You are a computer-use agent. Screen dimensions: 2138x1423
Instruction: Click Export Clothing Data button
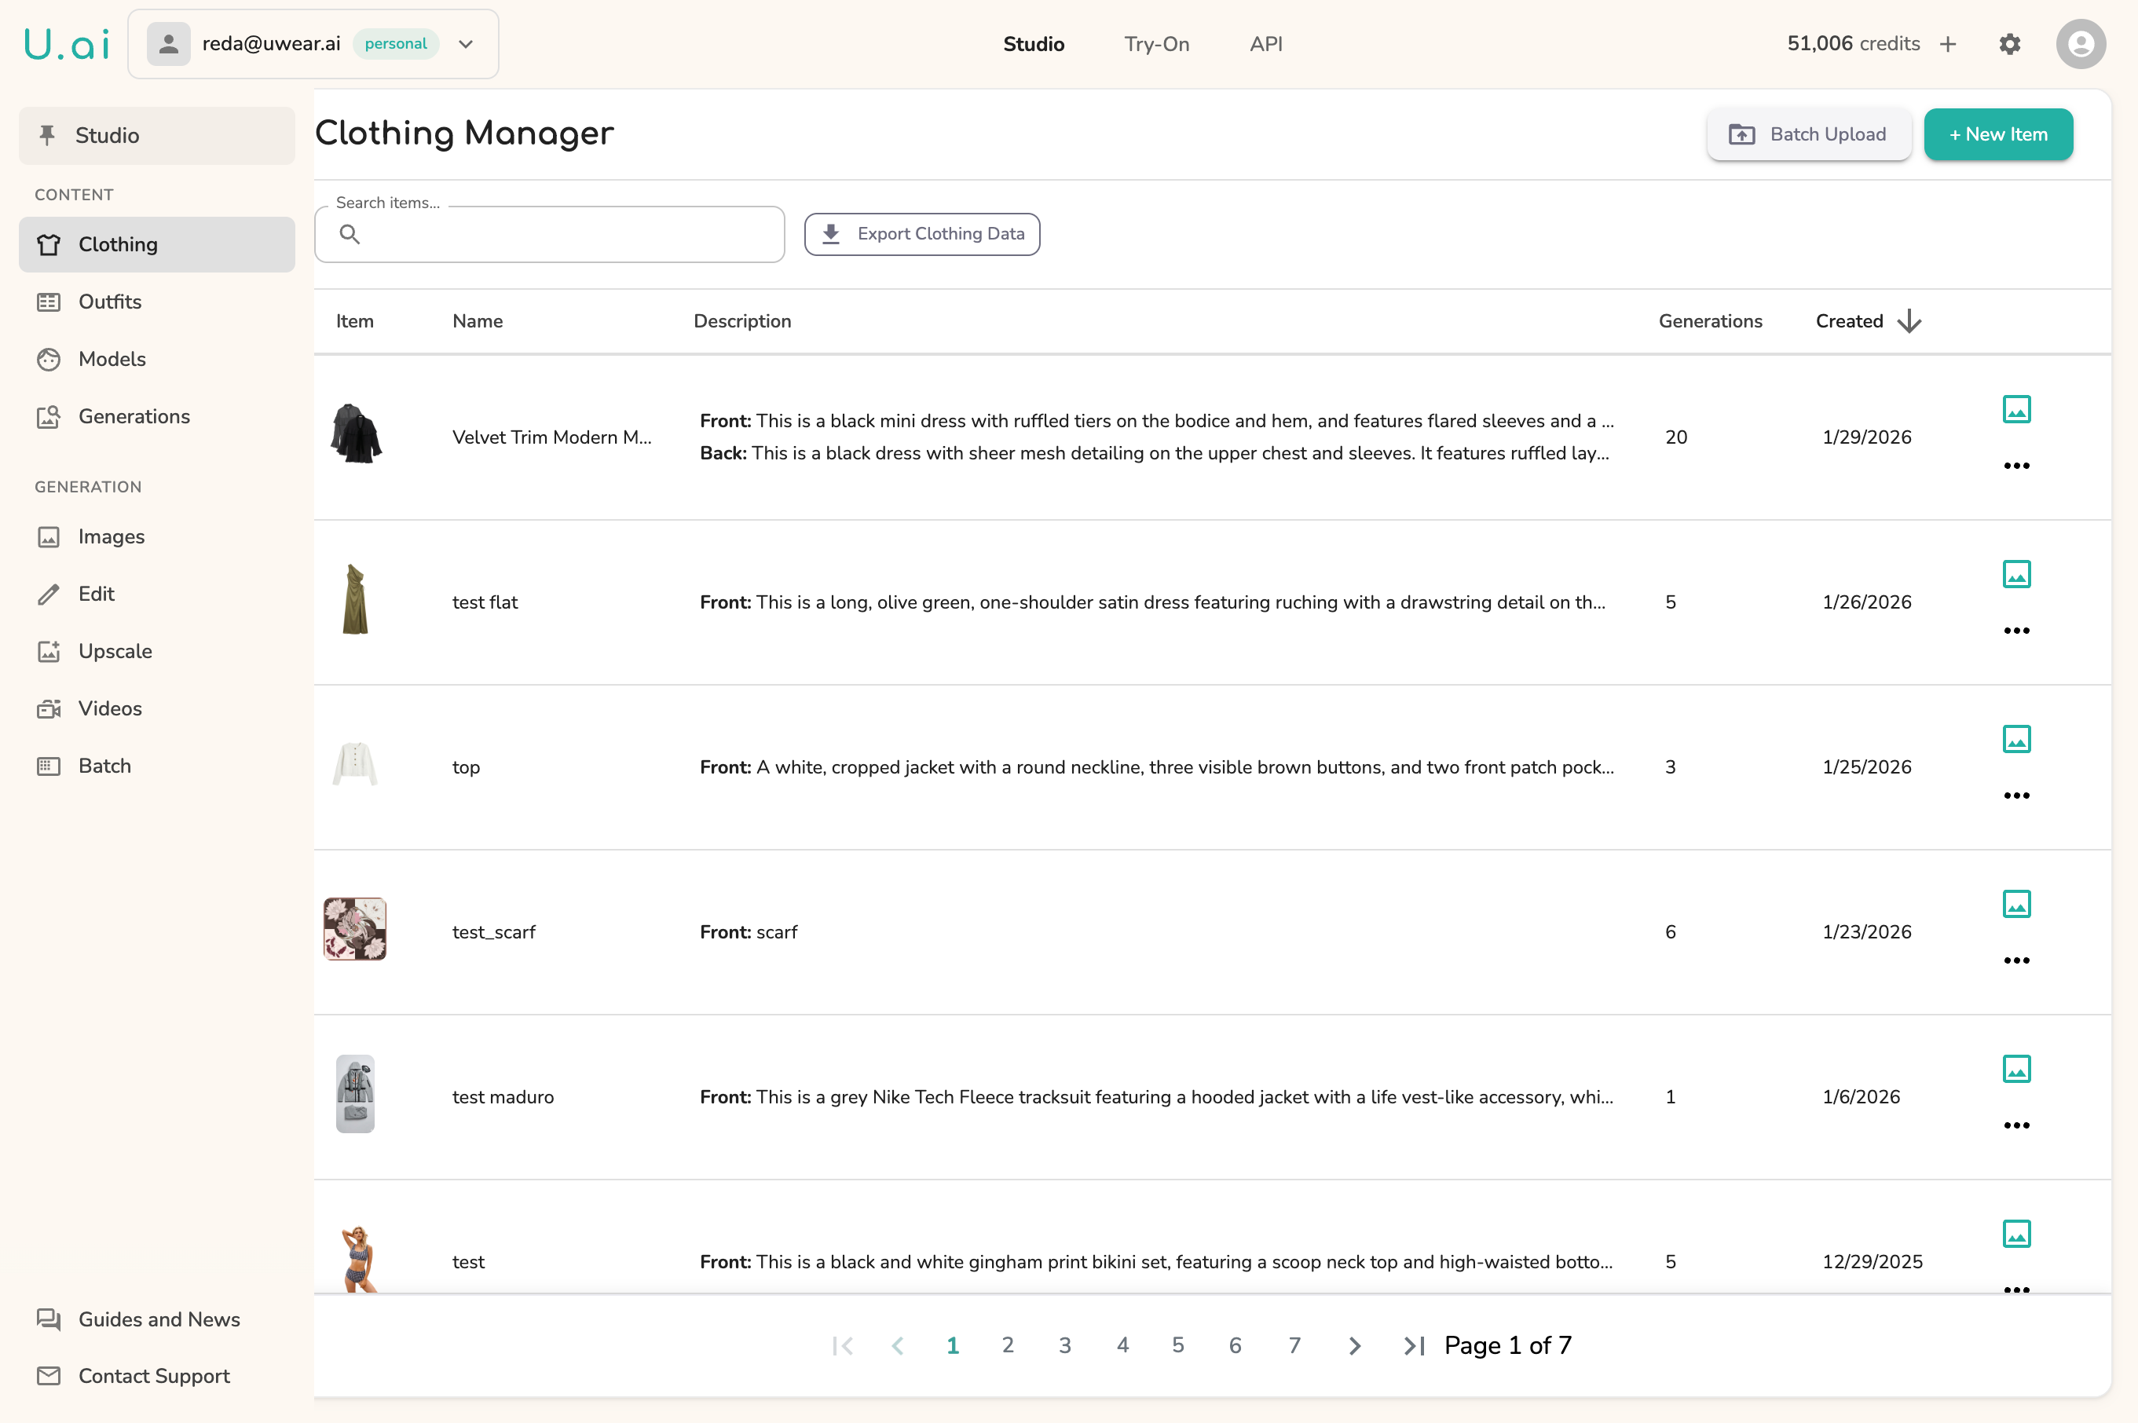point(922,234)
